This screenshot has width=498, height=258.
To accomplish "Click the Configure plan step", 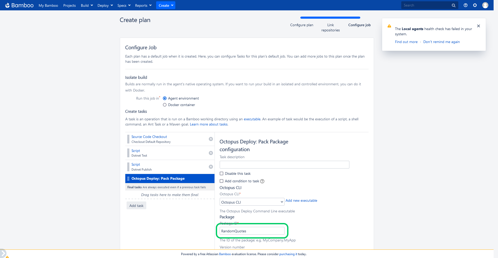I will click(302, 25).
